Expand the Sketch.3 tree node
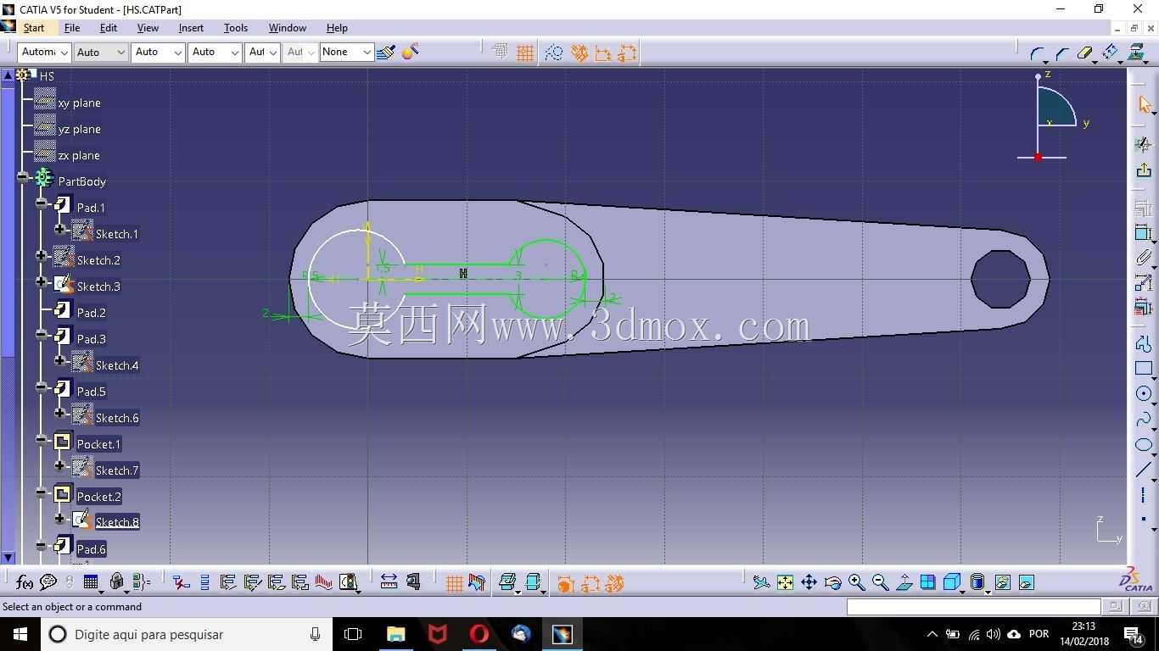The width and height of the screenshot is (1159, 651). tap(42, 282)
